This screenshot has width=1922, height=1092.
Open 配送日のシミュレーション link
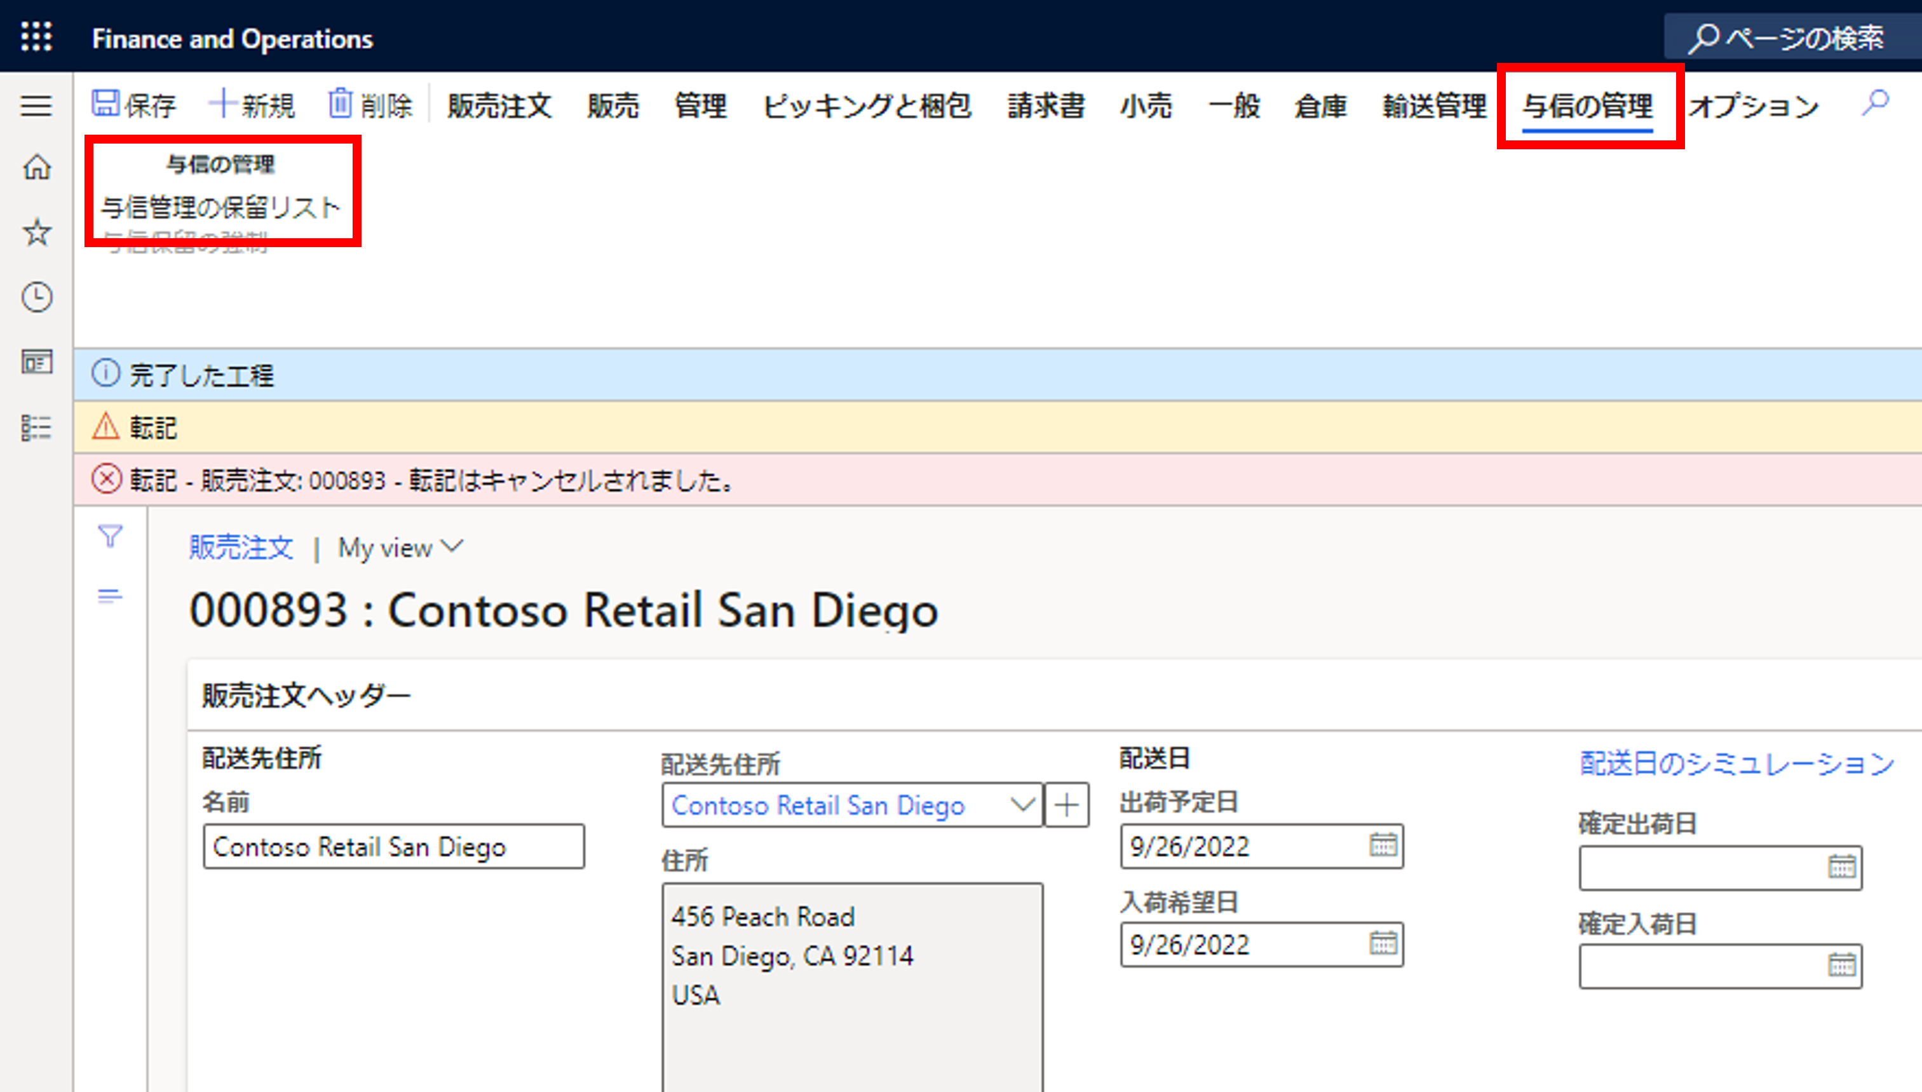1736,764
